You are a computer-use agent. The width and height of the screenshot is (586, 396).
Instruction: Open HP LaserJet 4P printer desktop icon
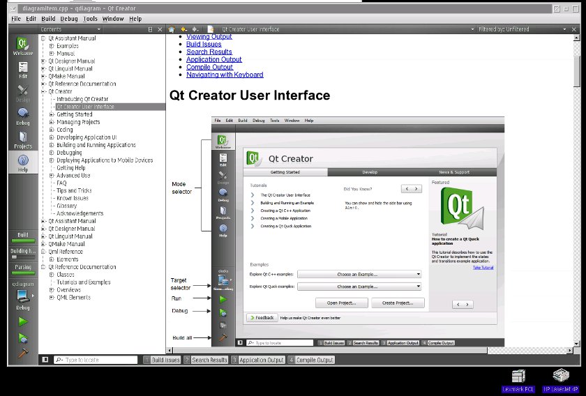click(561, 380)
